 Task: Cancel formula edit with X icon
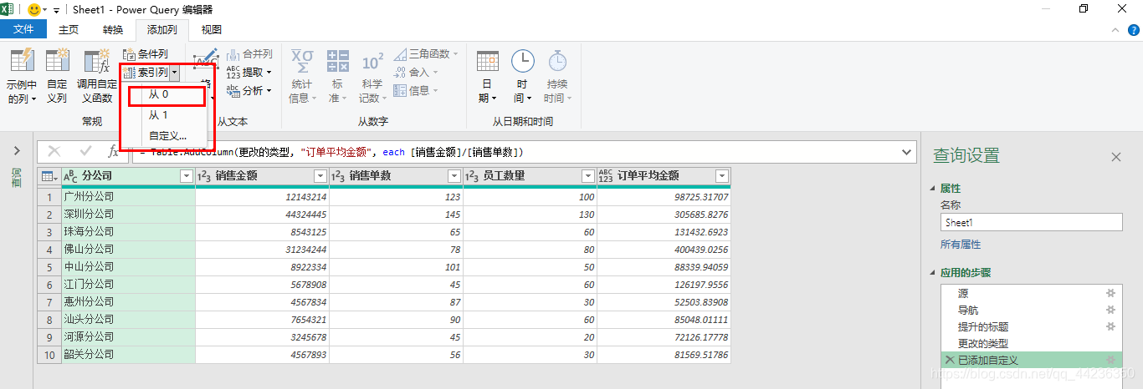[x=54, y=152]
